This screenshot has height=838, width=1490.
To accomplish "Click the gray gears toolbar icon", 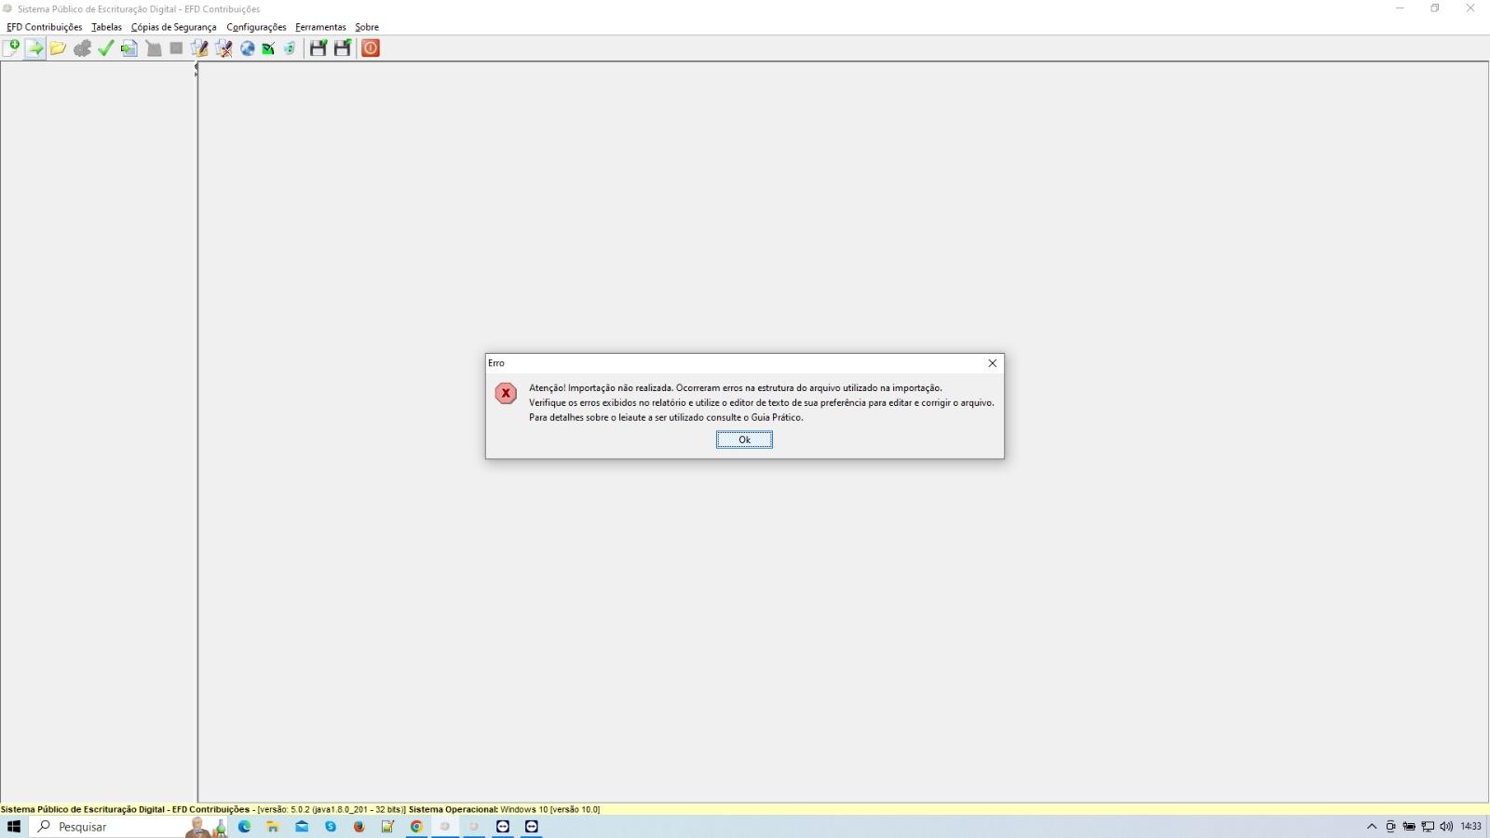I will (x=82, y=48).
